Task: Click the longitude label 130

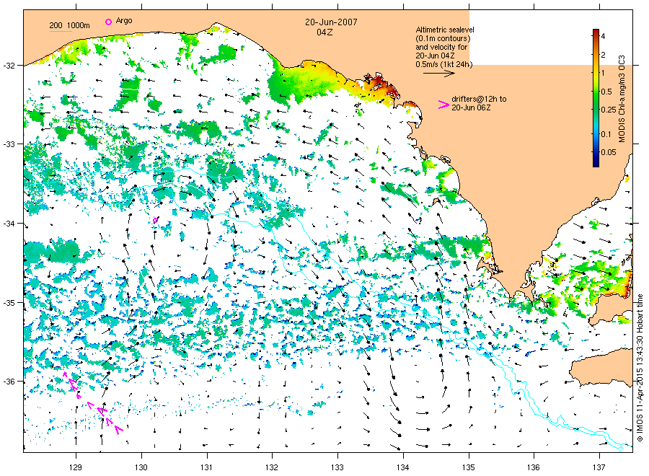Action: 141,467
